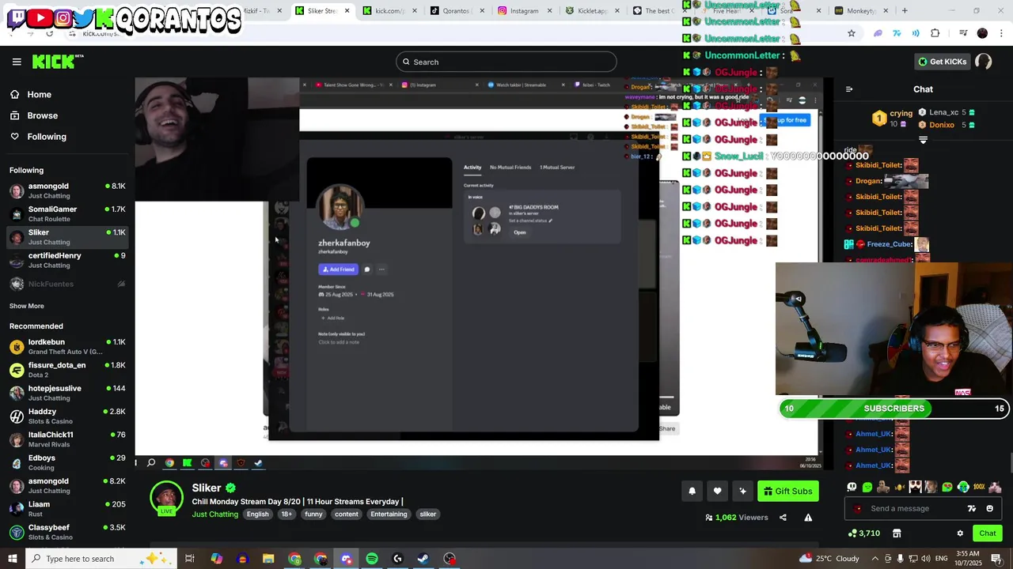Click the Get KICKs button
Viewport: 1013px width, 569px height.
[941, 62]
